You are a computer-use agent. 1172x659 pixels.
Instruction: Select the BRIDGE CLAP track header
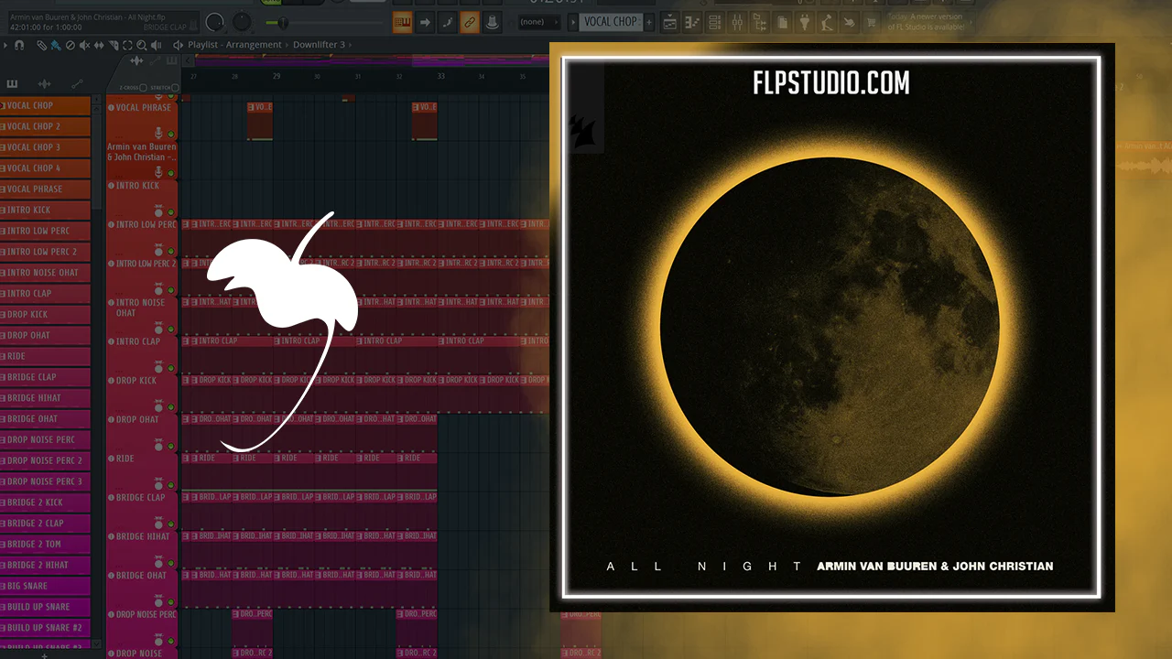coord(142,511)
